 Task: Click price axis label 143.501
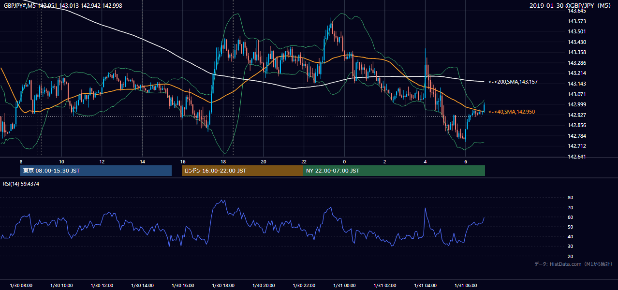coord(577,31)
